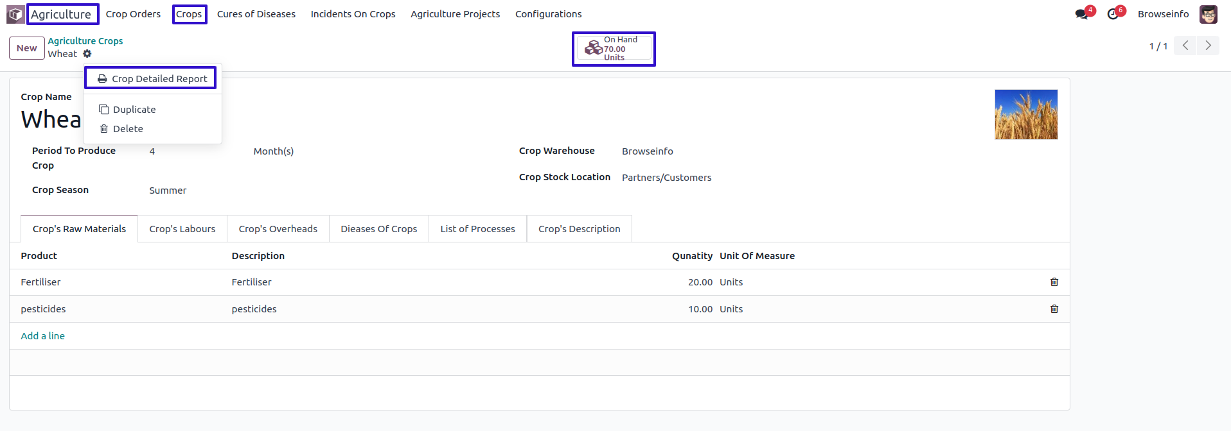Viewport: 1231px width, 431px height.
Task: Select Crop Detailed Report from menu
Action: point(151,79)
